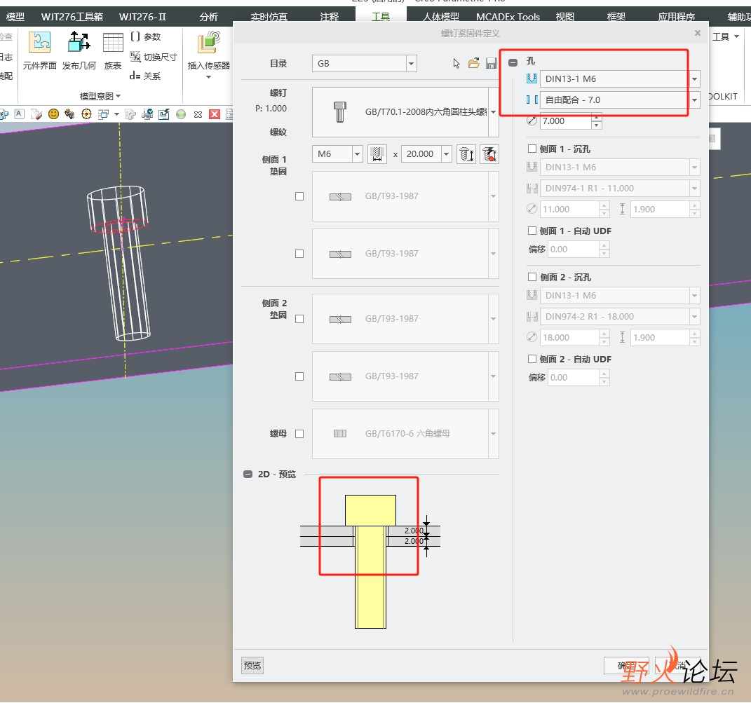Open the 元件界面 component interface tool

point(39,50)
